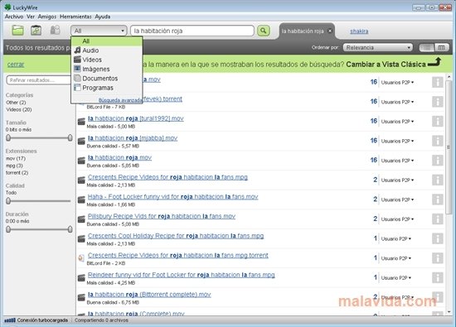The height and width of the screenshot is (327, 456).
Task: Click the Refinar resultados filter field
Action: pos(38,80)
